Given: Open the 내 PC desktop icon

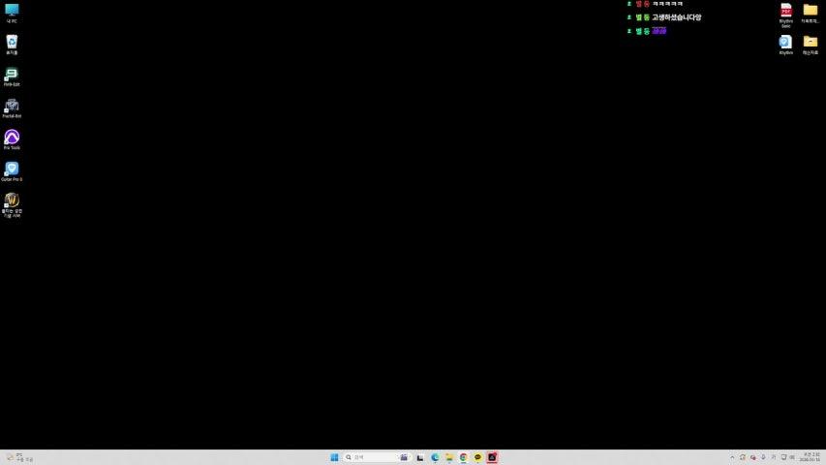Looking at the screenshot, I should pyautogui.click(x=12, y=13).
